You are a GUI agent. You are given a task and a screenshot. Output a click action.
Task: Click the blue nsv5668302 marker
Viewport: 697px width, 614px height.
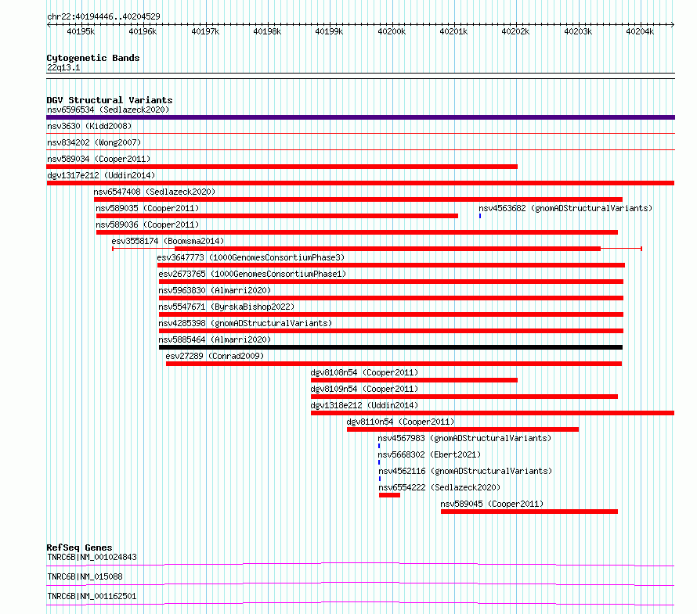point(379,462)
